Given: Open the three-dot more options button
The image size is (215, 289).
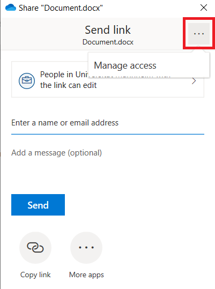Looking at the screenshot, I should point(199,34).
